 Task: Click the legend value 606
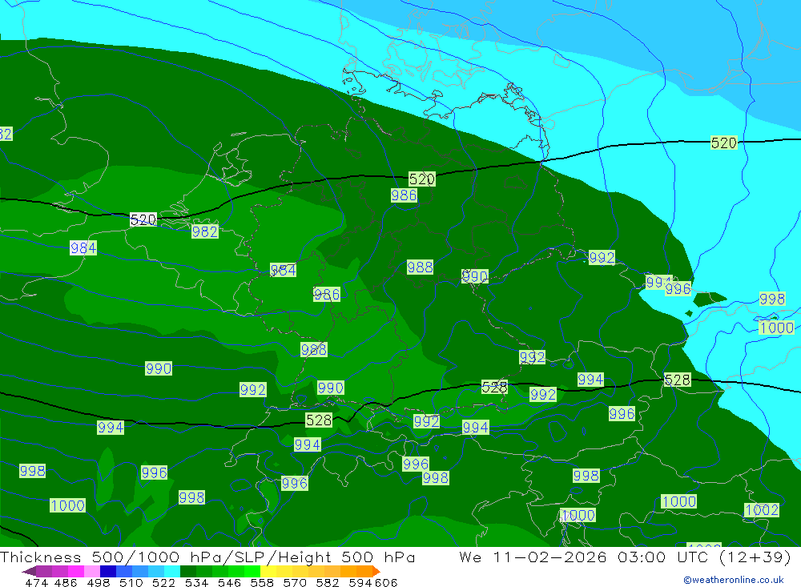coord(386,583)
